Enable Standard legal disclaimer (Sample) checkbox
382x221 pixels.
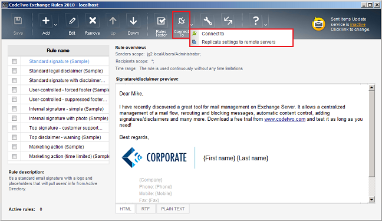click(x=14, y=71)
